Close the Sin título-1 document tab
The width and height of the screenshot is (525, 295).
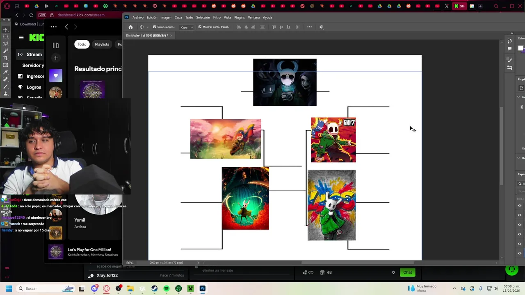tap(171, 36)
